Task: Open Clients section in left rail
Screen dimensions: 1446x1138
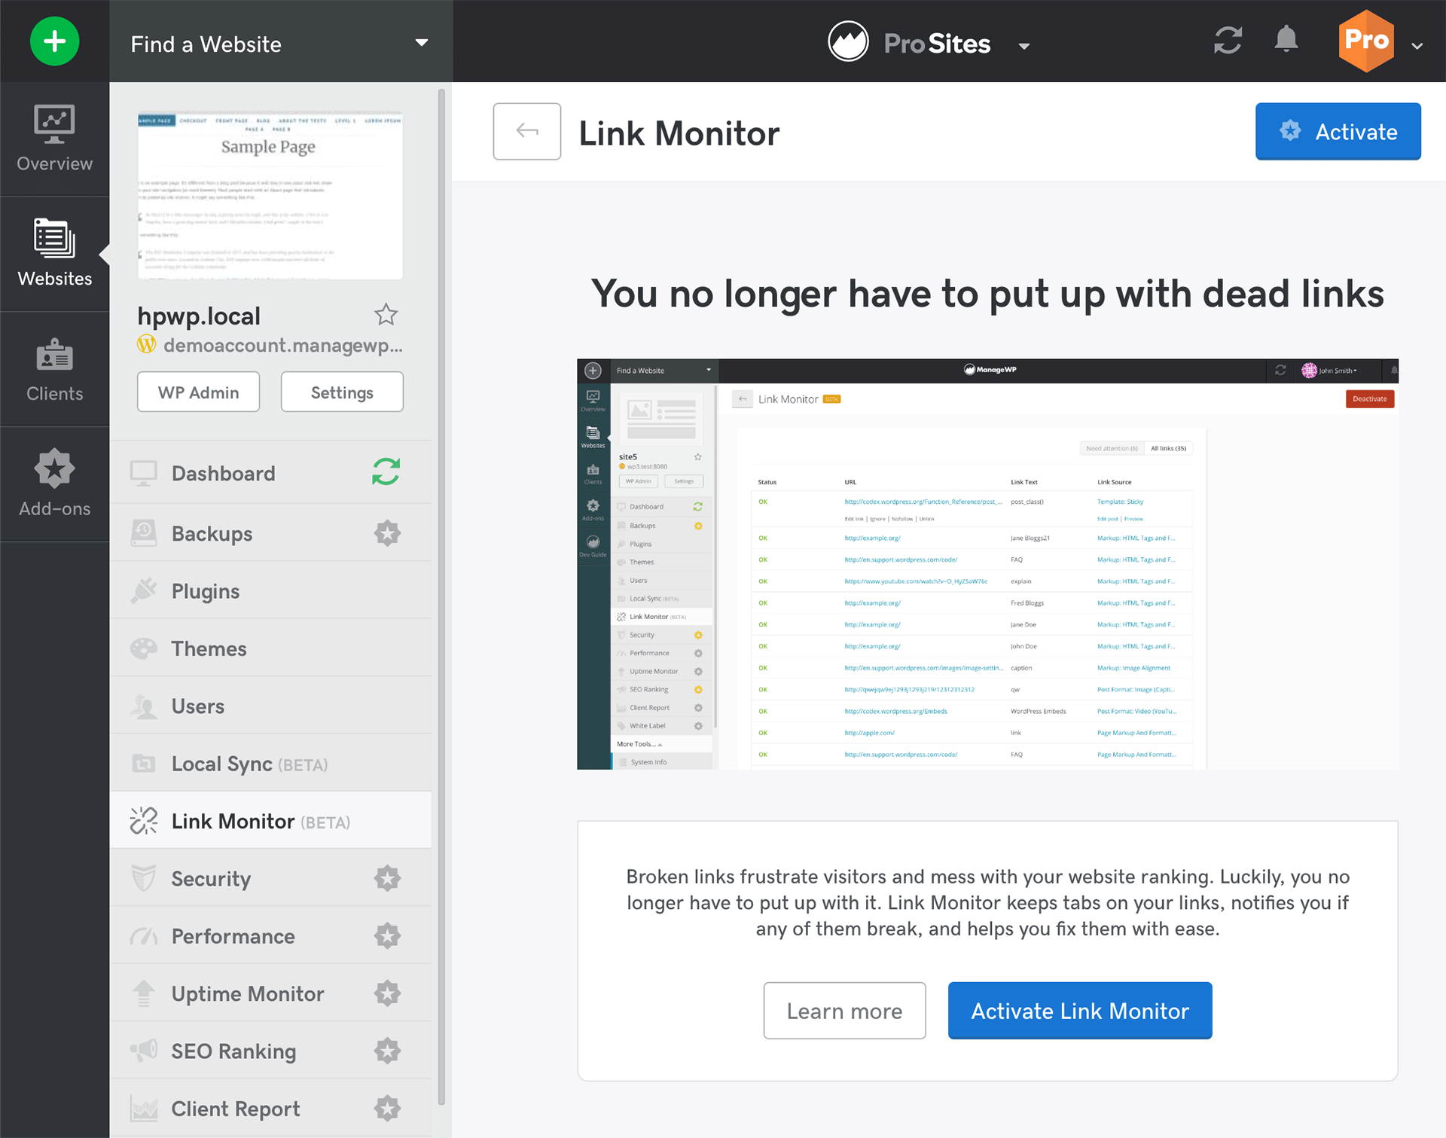Action: coord(54,369)
